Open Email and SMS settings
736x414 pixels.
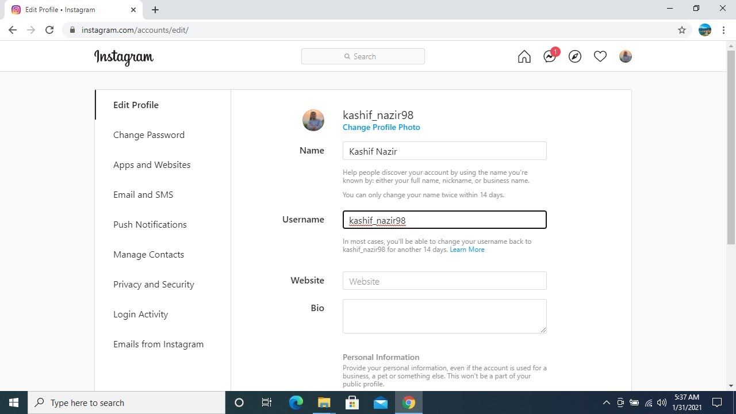pos(143,194)
